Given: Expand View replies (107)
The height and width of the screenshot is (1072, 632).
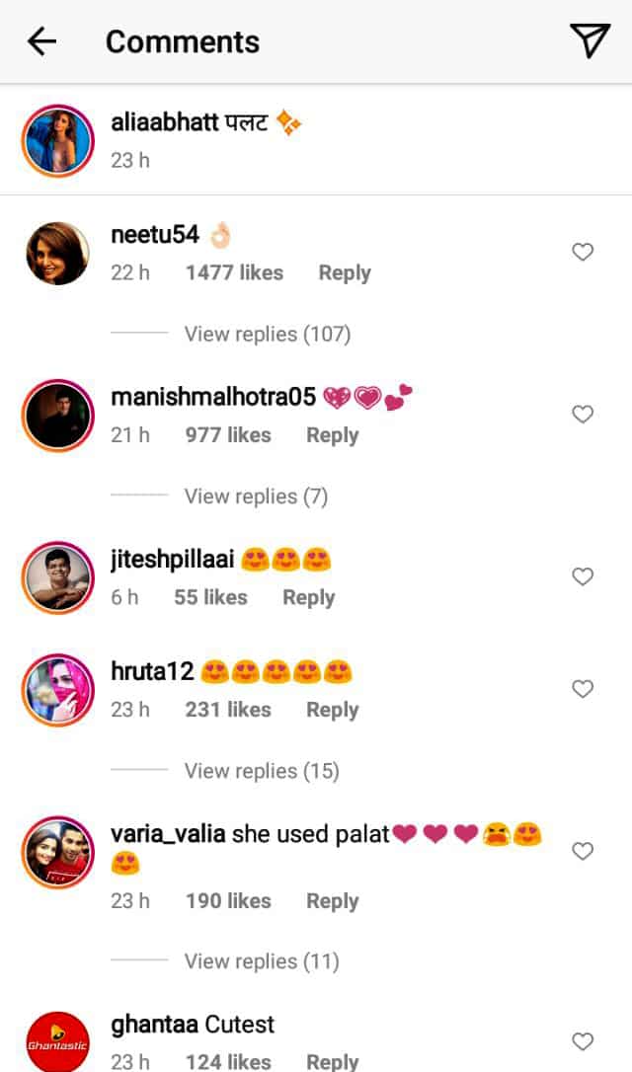Looking at the screenshot, I should 267,334.
